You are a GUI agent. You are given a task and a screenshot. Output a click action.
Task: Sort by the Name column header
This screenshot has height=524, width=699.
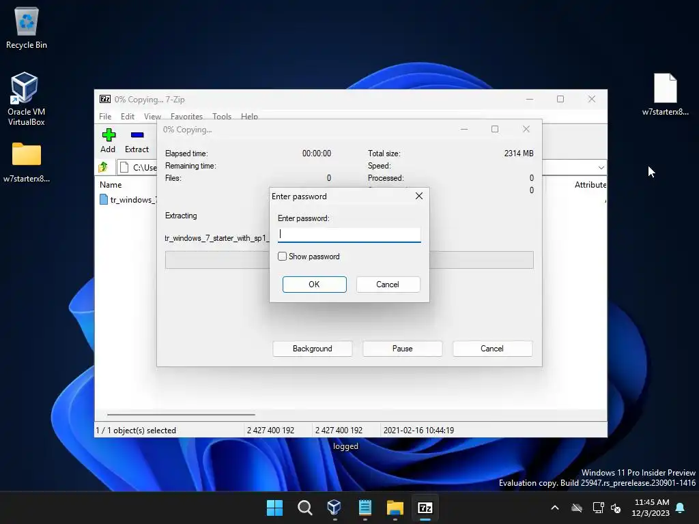pos(111,184)
